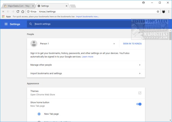Viewport: 172px width, 122px height.
Task: Maximize the browser window
Action: coord(160,3)
